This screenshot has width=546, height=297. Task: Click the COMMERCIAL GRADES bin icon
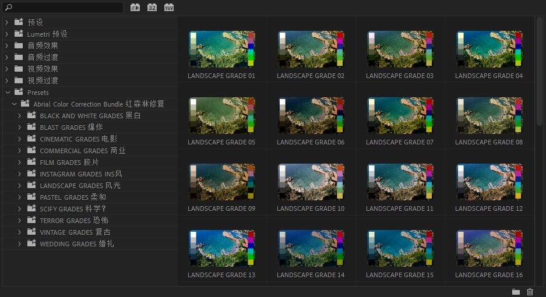(31, 150)
